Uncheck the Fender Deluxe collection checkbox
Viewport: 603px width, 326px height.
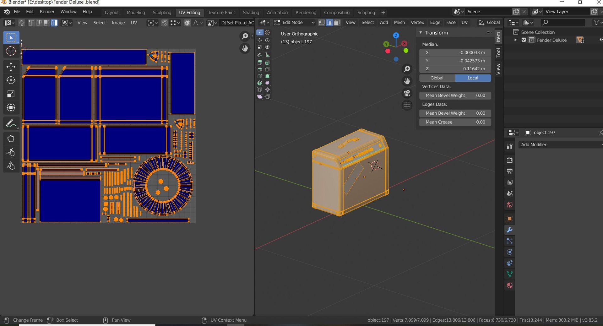tap(524, 40)
